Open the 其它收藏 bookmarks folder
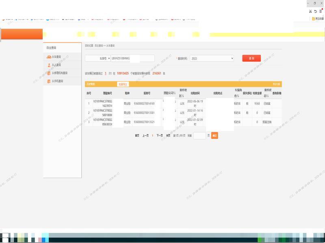This screenshot has width=325, height=243. click(x=317, y=19)
